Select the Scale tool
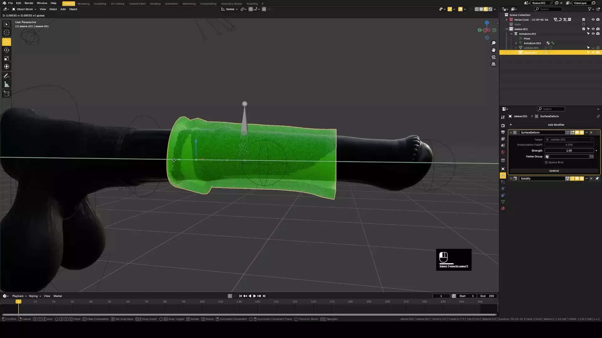 pyautogui.click(x=6, y=58)
